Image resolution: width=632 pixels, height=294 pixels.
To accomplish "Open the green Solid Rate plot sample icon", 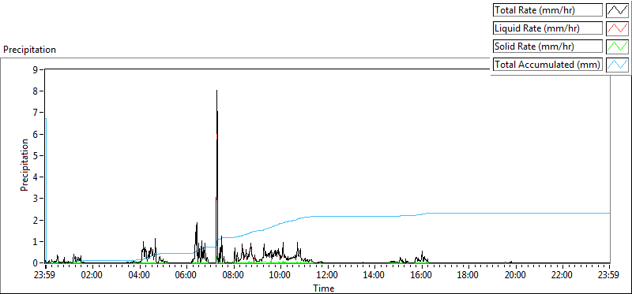I will (x=617, y=47).
